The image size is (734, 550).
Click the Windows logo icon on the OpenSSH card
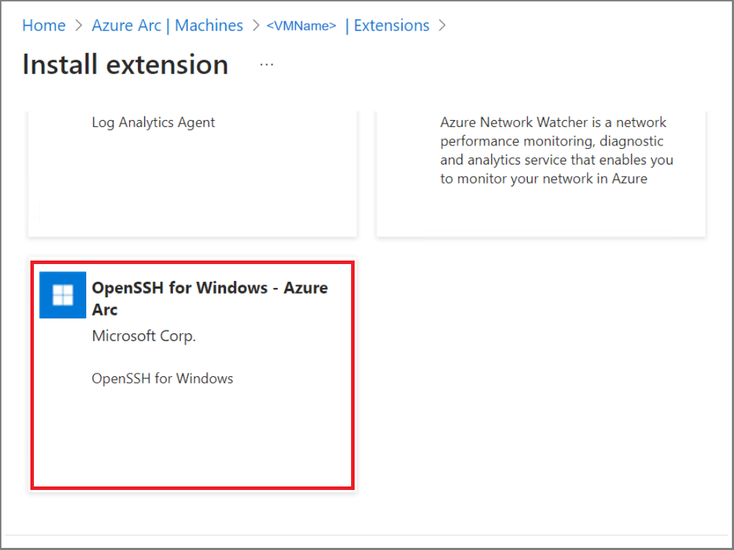click(63, 295)
